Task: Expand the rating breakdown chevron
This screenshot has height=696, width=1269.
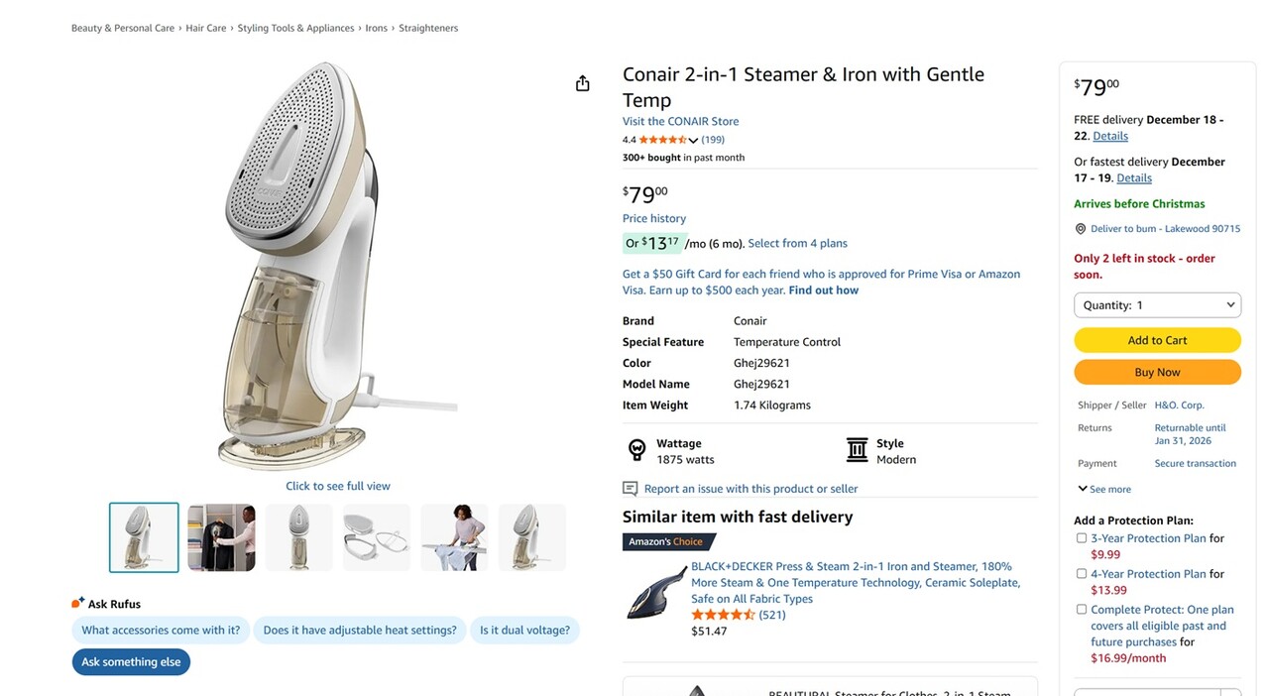Action: (693, 141)
